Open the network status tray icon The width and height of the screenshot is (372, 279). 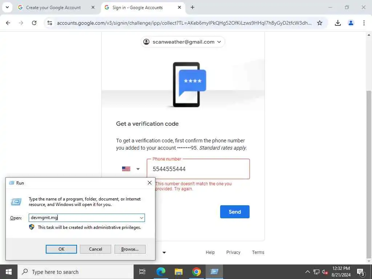coord(316,272)
